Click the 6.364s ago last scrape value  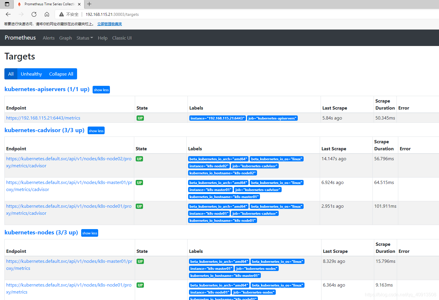coord(334,285)
